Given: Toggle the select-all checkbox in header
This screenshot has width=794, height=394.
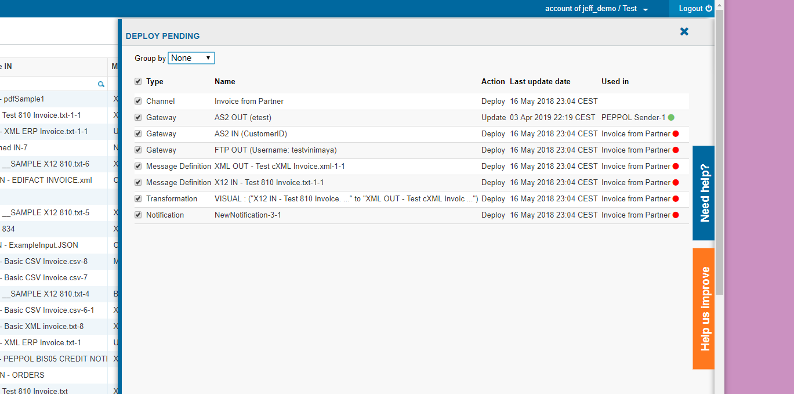Looking at the screenshot, I should click(138, 81).
